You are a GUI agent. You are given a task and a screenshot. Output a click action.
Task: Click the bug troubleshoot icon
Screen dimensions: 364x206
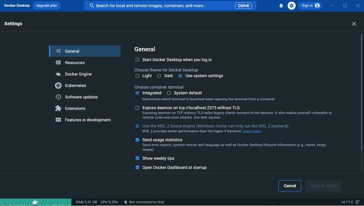281,6
